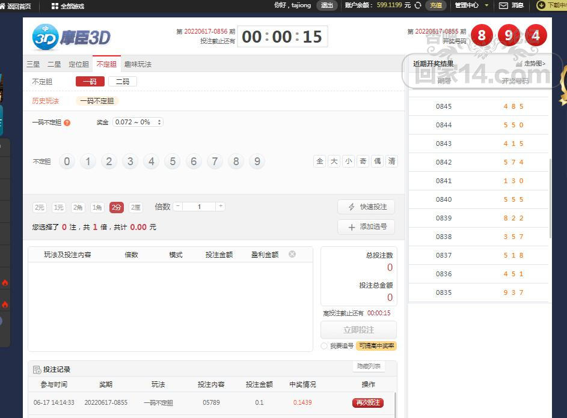The image size is (567, 418).
Task: Click the 全部游戏 grid icon
Action: click(55, 6)
